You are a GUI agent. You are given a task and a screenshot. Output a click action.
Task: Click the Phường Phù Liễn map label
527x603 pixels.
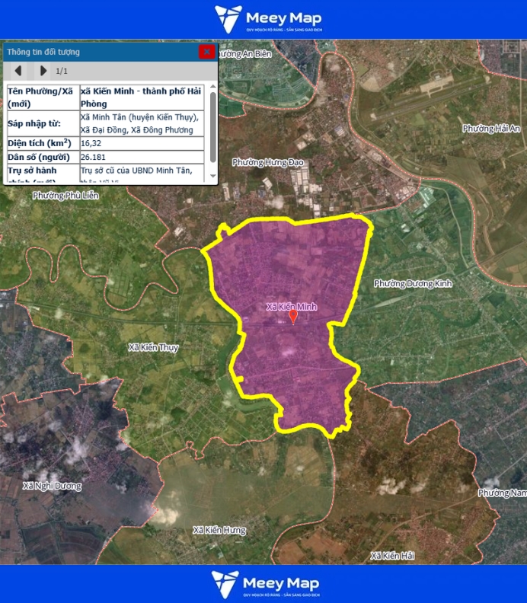pyautogui.click(x=65, y=196)
